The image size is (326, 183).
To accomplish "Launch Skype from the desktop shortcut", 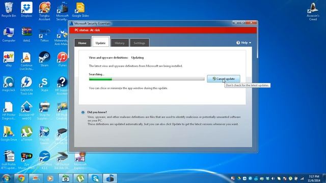I will [44, 84].
